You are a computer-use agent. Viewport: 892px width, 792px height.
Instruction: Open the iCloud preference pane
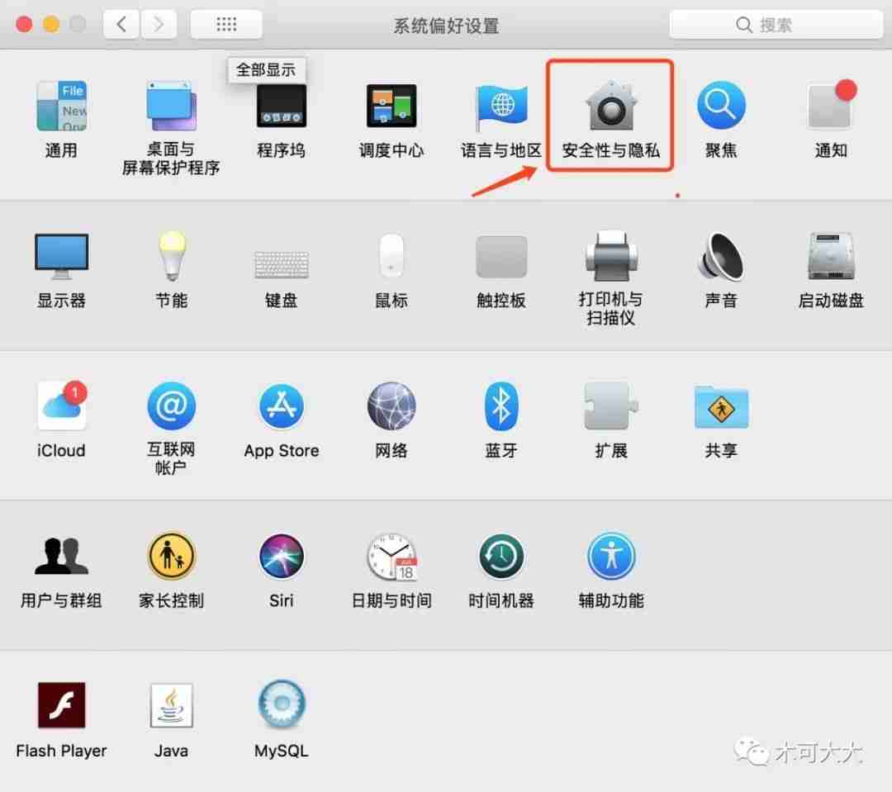[x=61, y=406]
